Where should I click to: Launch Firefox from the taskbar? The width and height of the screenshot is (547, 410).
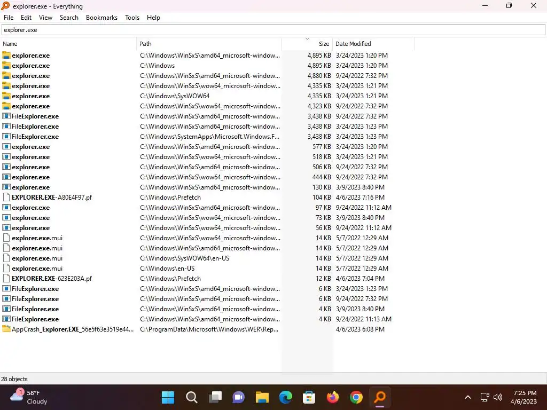click(x=333, y=397)
